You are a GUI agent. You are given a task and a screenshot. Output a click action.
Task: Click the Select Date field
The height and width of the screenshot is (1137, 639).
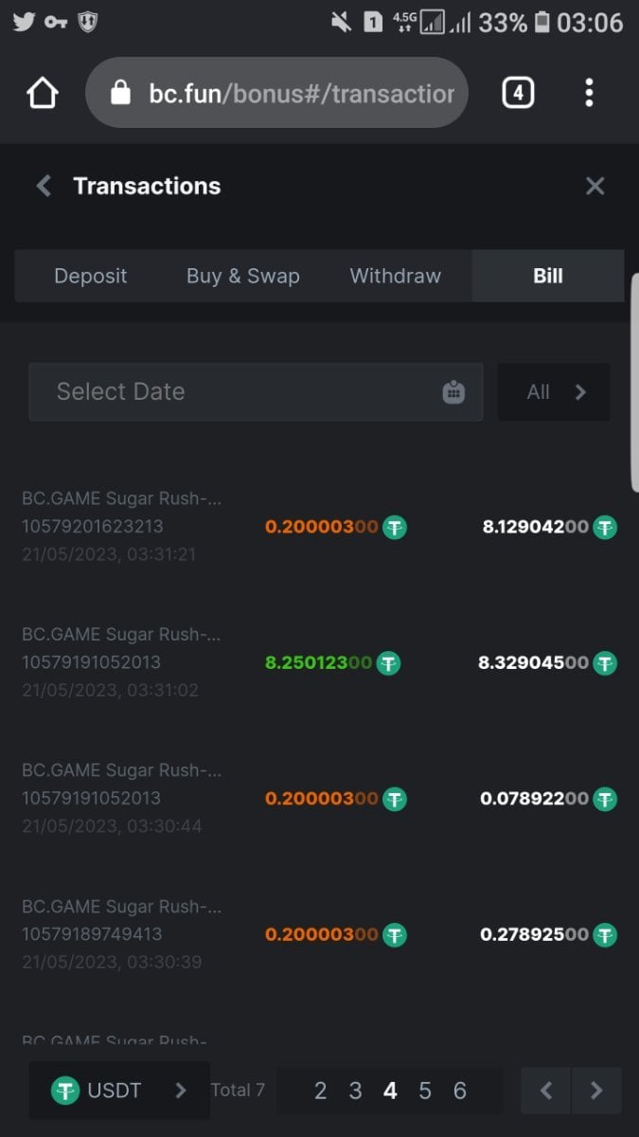(x=237, y=391)
